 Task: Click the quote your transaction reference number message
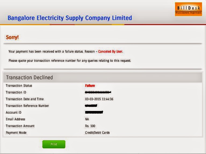click(x=70, y=61)
